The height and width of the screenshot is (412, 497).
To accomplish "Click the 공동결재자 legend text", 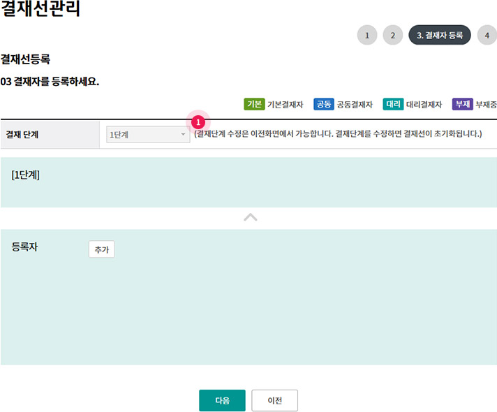I will (x=355, y=105).
